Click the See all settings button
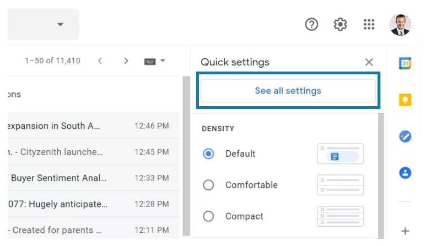The image size is (426, 246). 288,91
